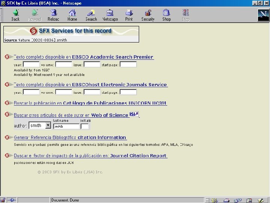270x203 pixels.
Task: Click the Shop toolbar button
Action: (x=166, y=15)
